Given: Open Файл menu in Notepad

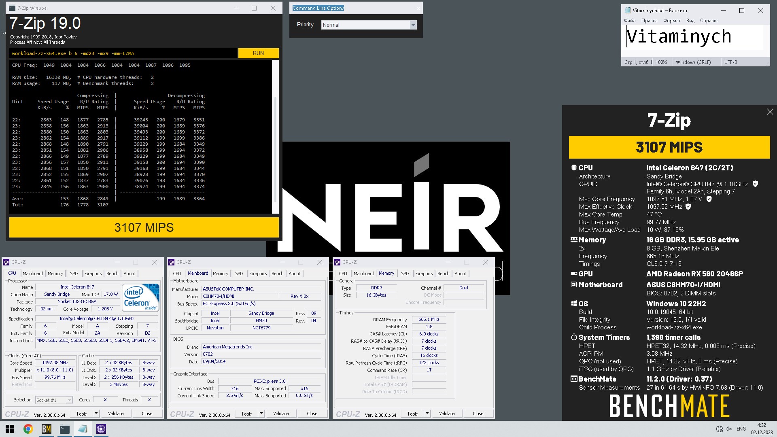Looking at the screenshot, I should point(630,21).
